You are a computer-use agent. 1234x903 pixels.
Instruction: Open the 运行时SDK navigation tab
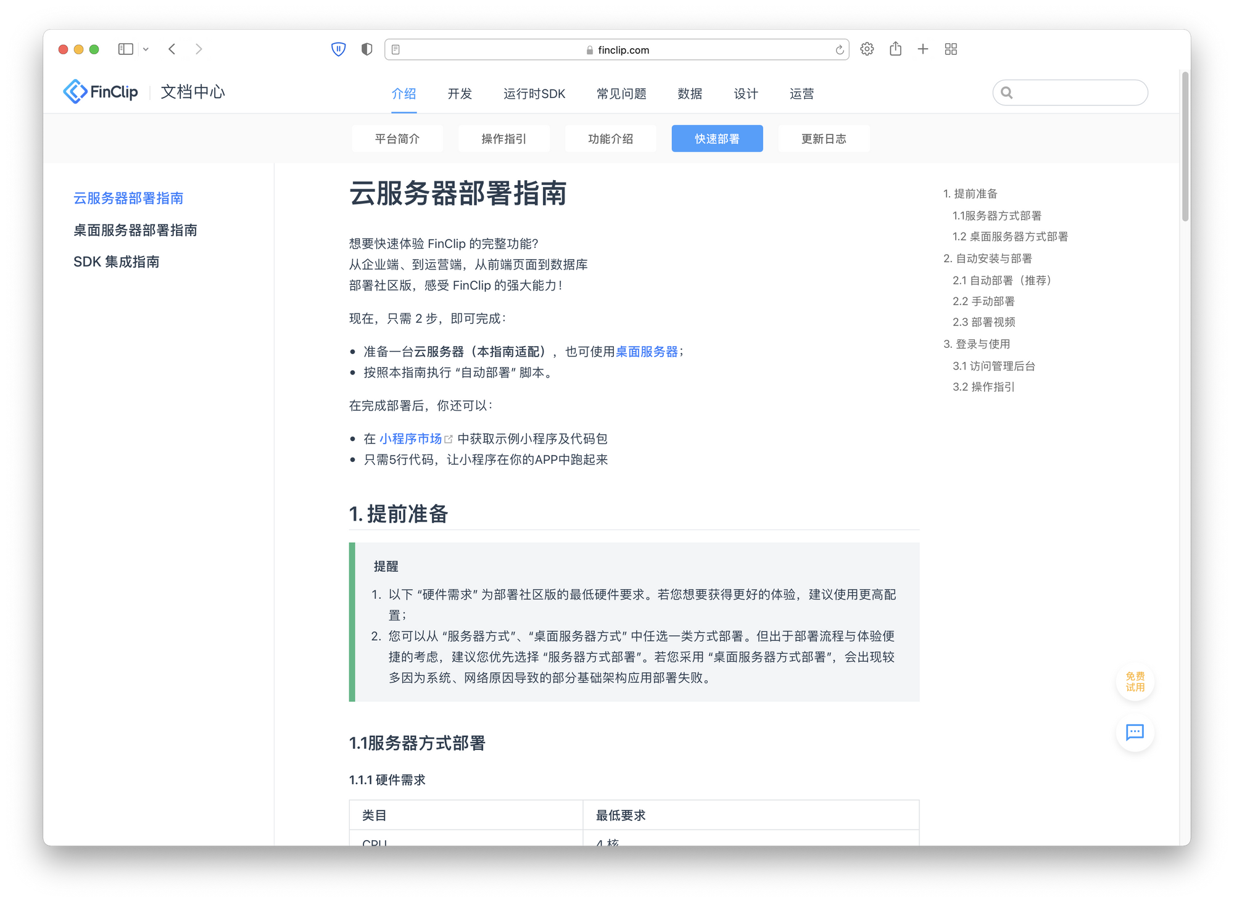534,94
